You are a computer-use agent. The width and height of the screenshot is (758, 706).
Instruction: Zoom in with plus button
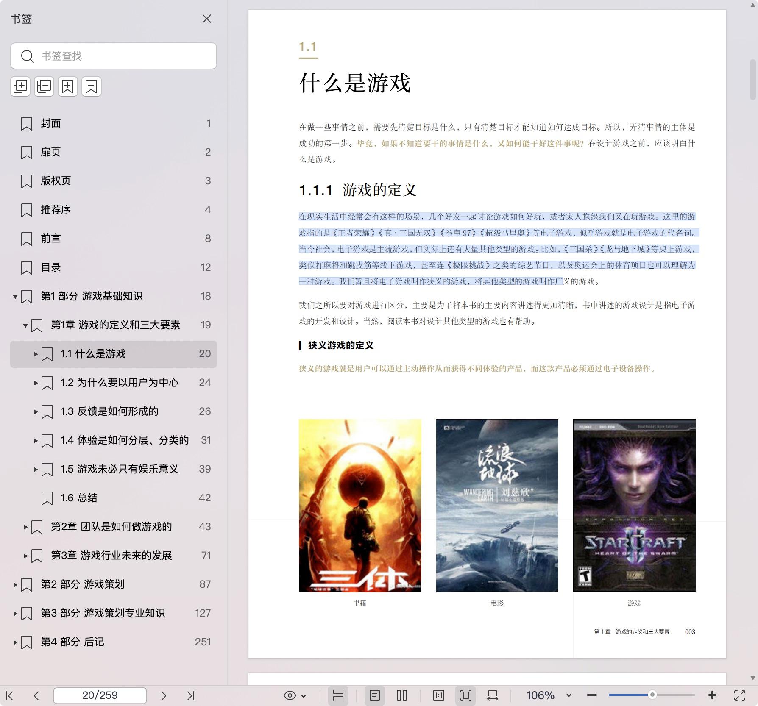pos(712,695)
